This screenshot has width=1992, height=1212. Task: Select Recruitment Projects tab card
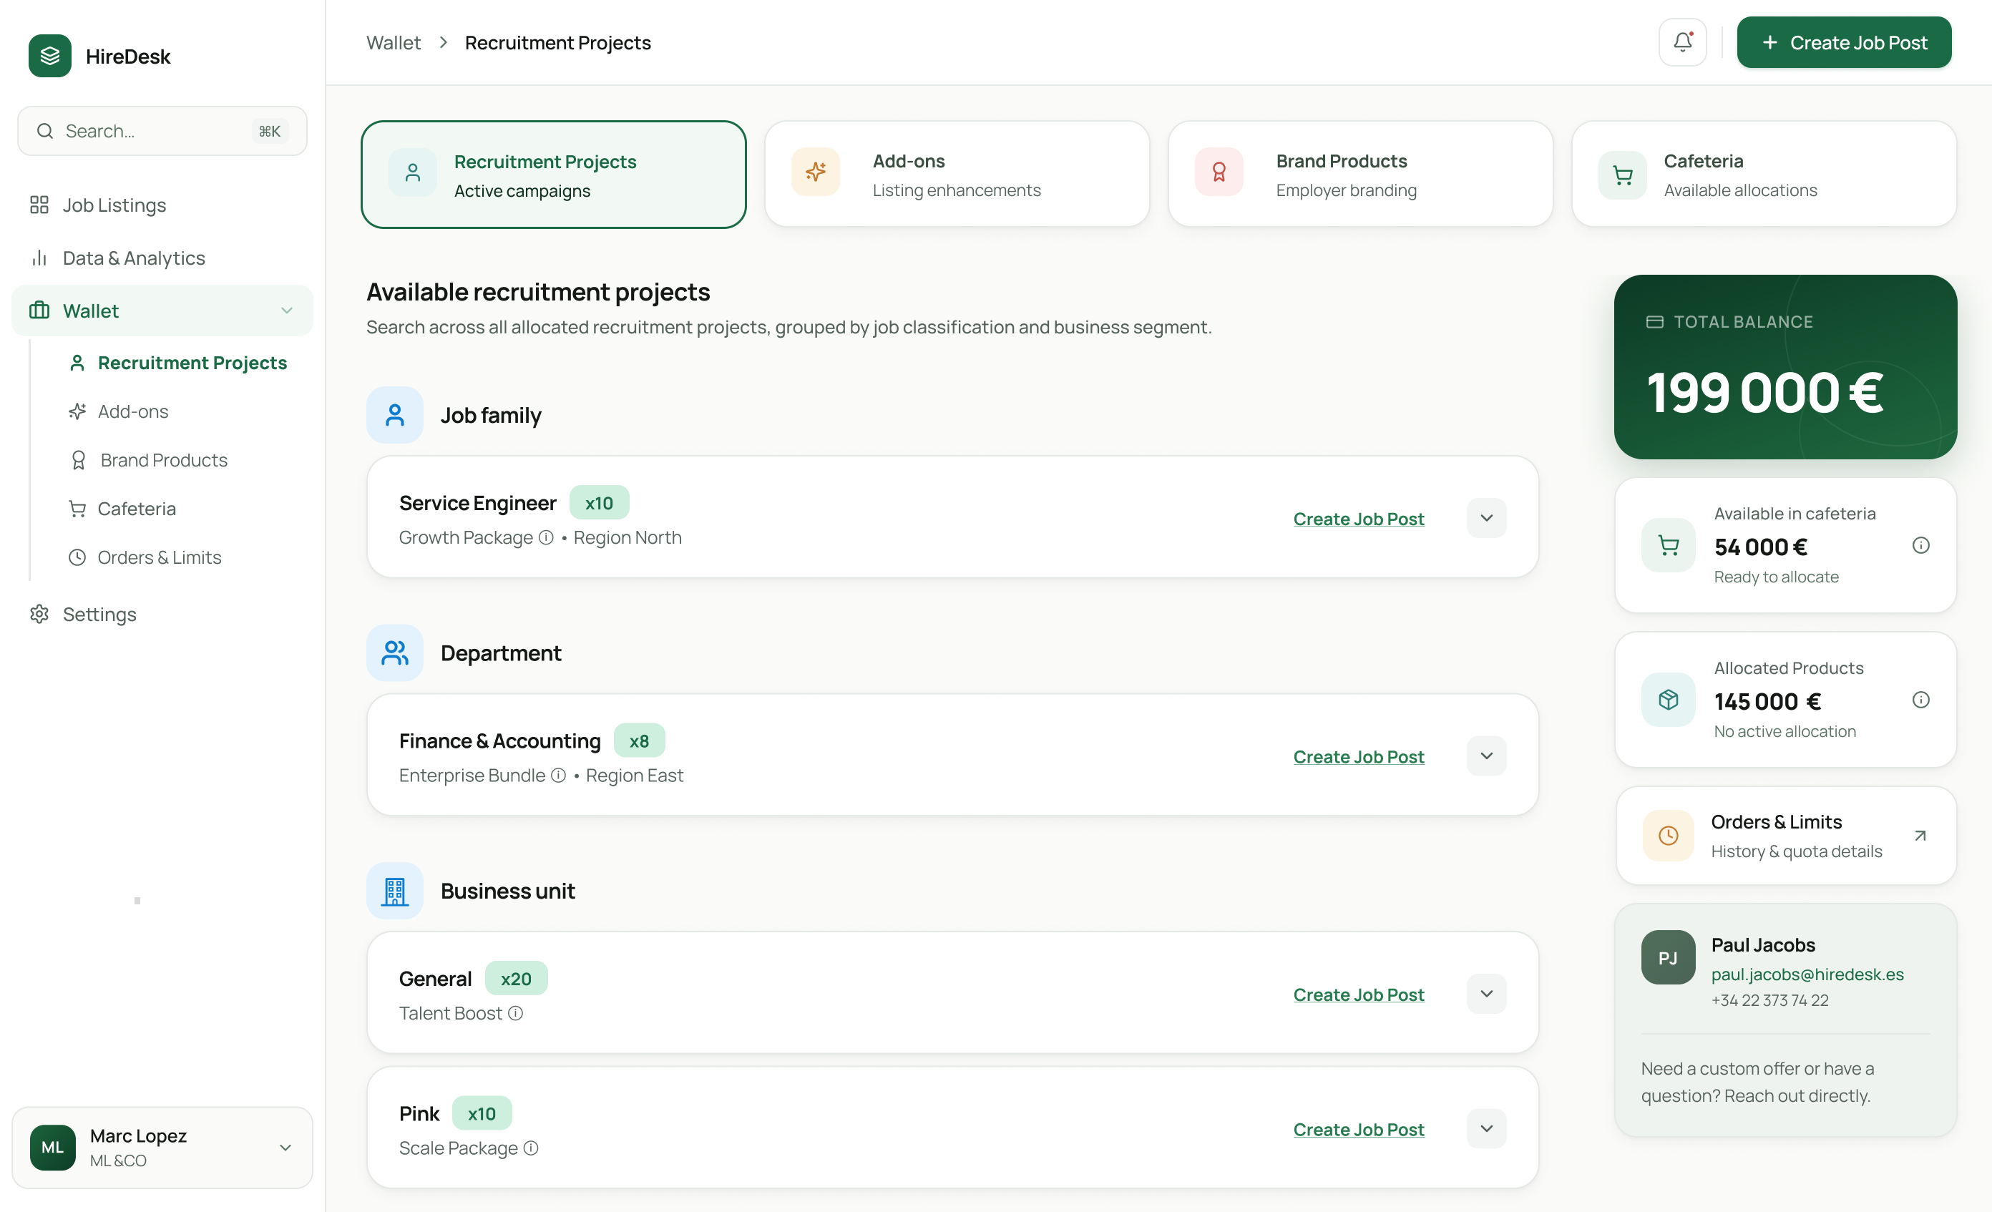(553, 175)
